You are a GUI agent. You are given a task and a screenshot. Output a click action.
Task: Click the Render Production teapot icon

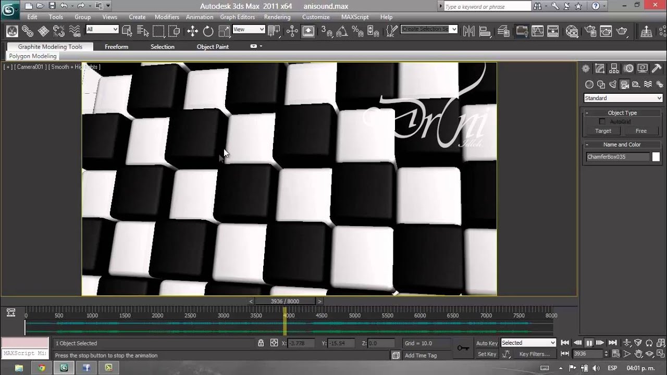pos(622,31)
